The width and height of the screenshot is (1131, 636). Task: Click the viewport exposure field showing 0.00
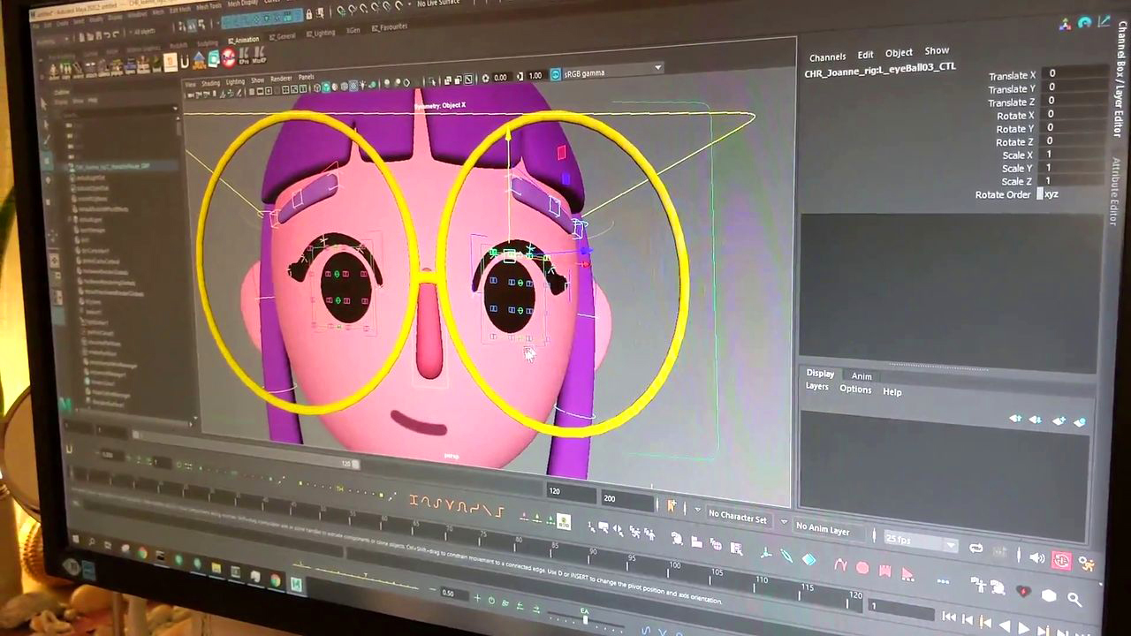(501, 78)
